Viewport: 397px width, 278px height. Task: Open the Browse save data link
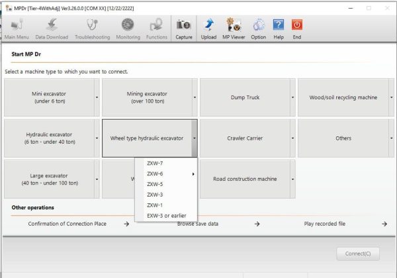coord(198,224)
